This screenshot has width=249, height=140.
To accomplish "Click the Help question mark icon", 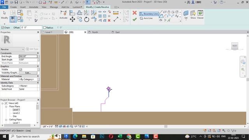I will [x=221, y=2].
